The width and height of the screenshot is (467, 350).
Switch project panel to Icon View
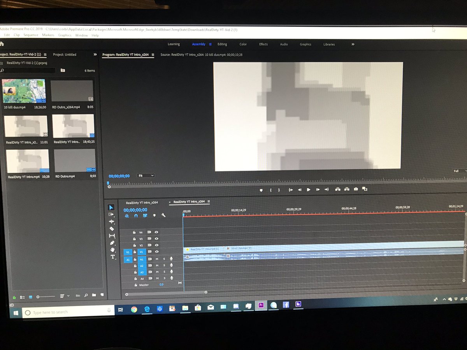(x=31, y=297)
